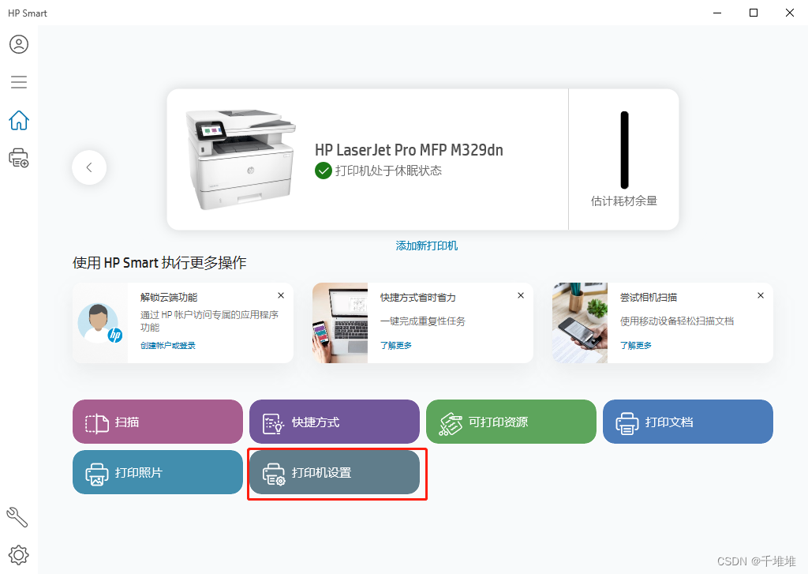
Task: Dismiss the 尝试相机扫描 card
Action: coord(761,295)
